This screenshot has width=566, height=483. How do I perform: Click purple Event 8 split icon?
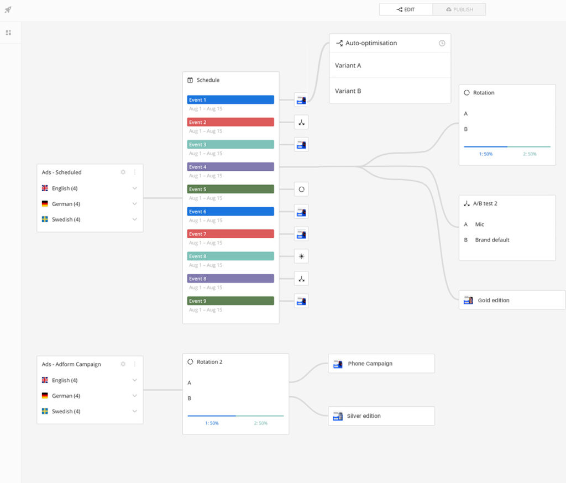(301, 279)
